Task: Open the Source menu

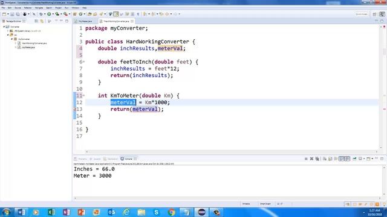Action: pos(18,8)
